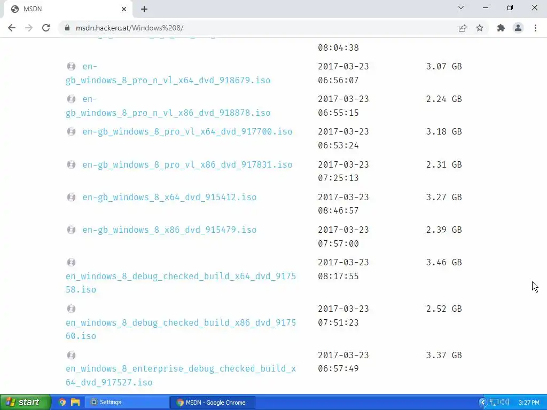Click timestamp 06:55:15
This screenshot has height=410, width=547.
click(x=338, y=113)
